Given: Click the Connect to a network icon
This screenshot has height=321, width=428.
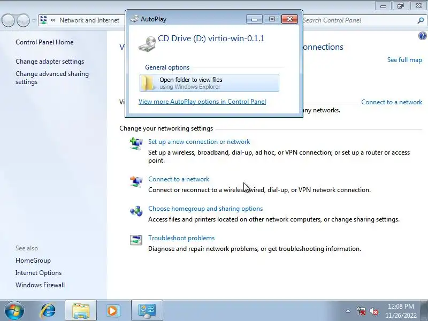Looking at the screenshot, I should pyautogui.click(x=136, y=181).
